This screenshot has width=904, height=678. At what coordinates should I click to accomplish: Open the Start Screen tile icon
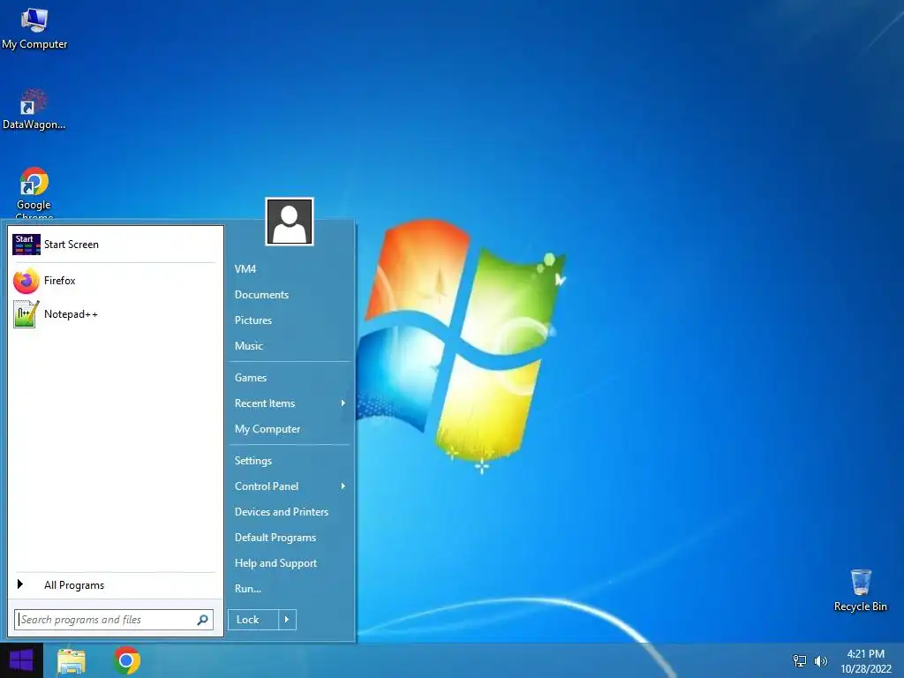26,245
